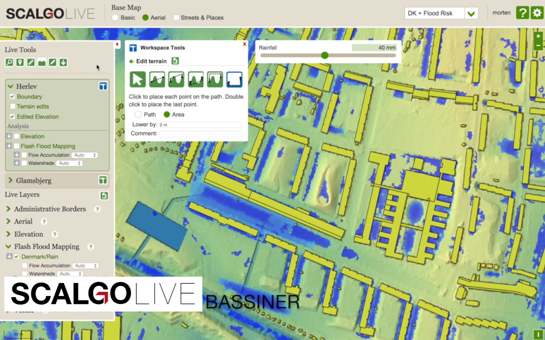Open the Herlev Flow Accumulation Auto dropdown

(x=85, y=155)
